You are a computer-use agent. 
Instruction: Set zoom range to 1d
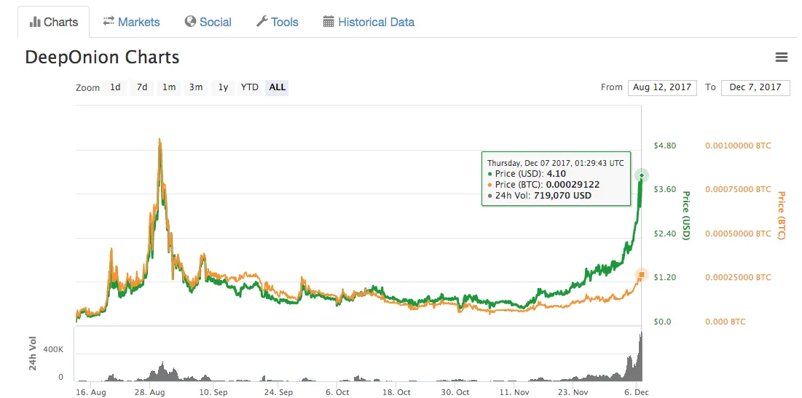tap(115, 87)
